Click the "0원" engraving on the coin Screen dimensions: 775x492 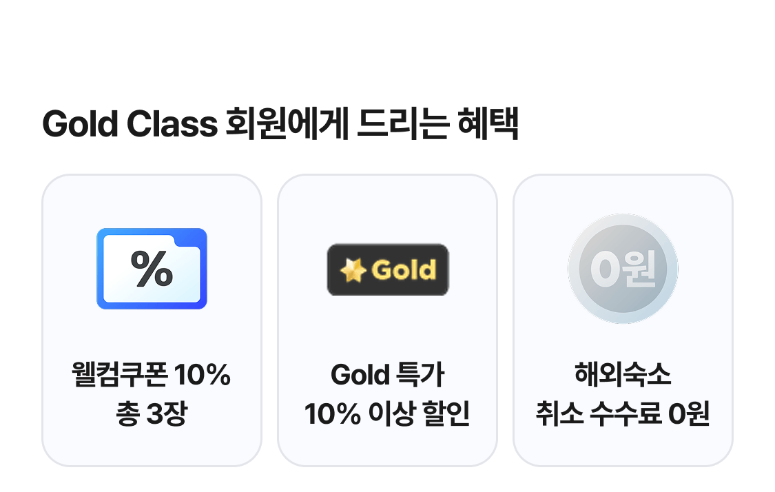tap(623, 269)
